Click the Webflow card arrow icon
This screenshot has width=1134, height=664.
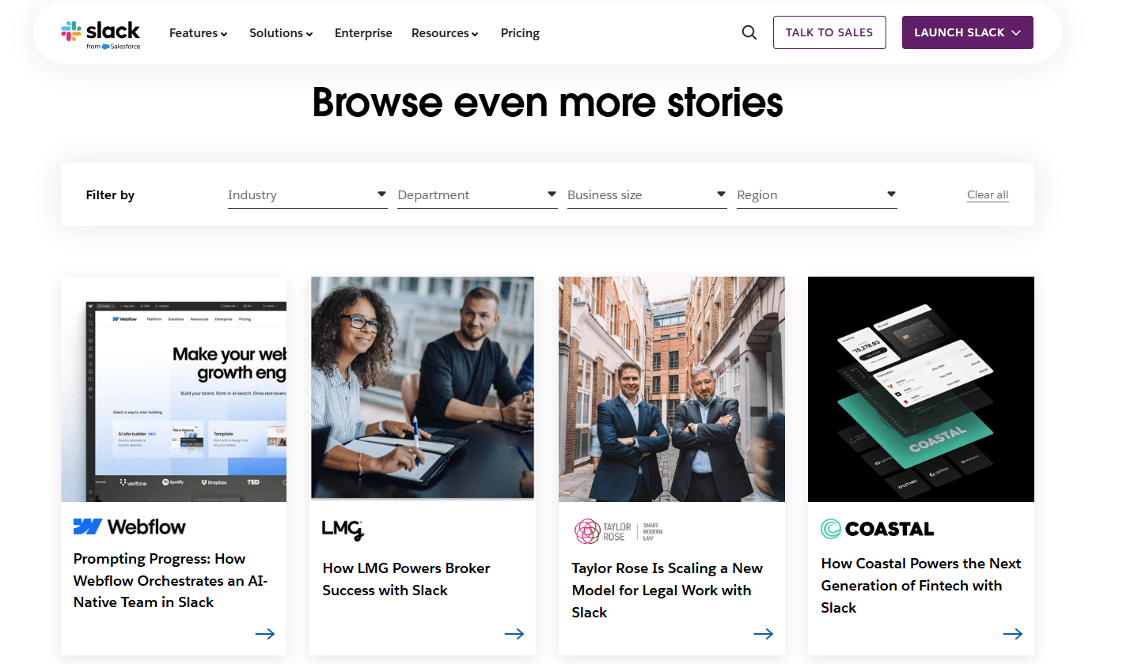coord(265,633)
